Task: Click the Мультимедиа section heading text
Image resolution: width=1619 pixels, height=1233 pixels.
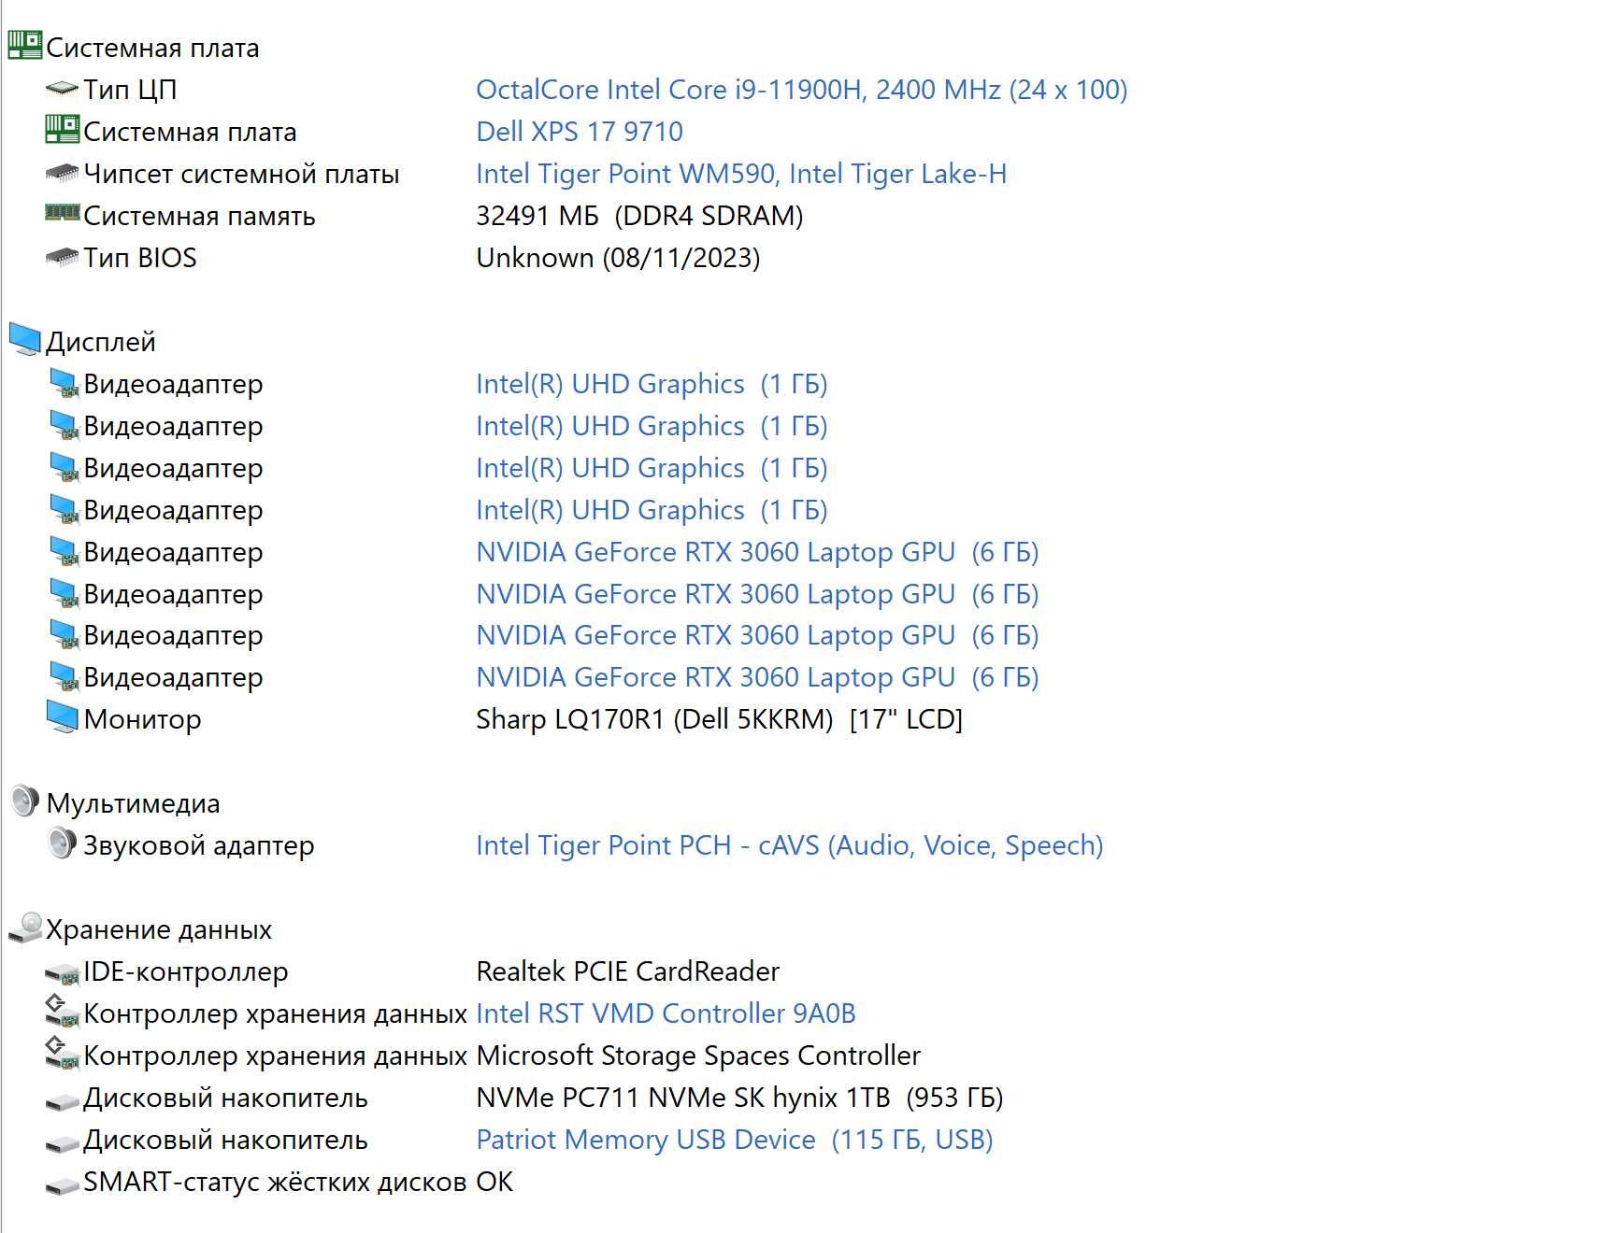Action: [133, 803]
